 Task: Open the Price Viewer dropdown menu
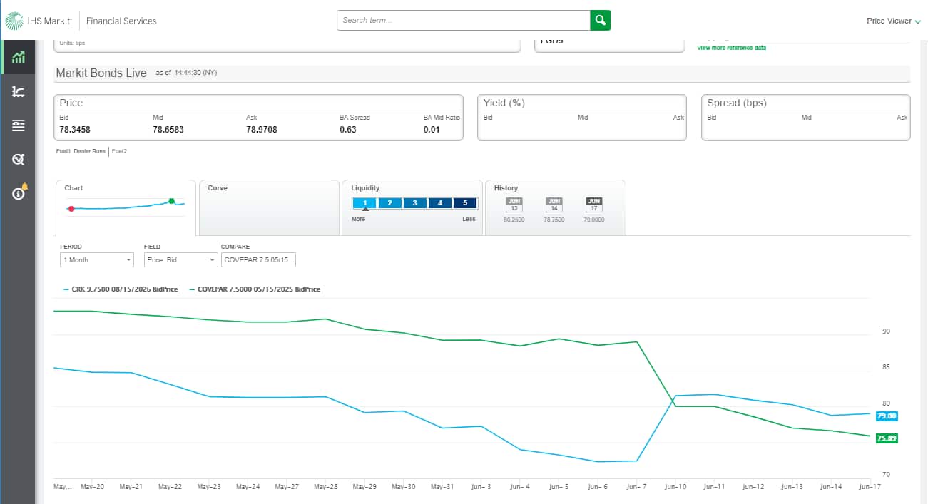(894, 21)
